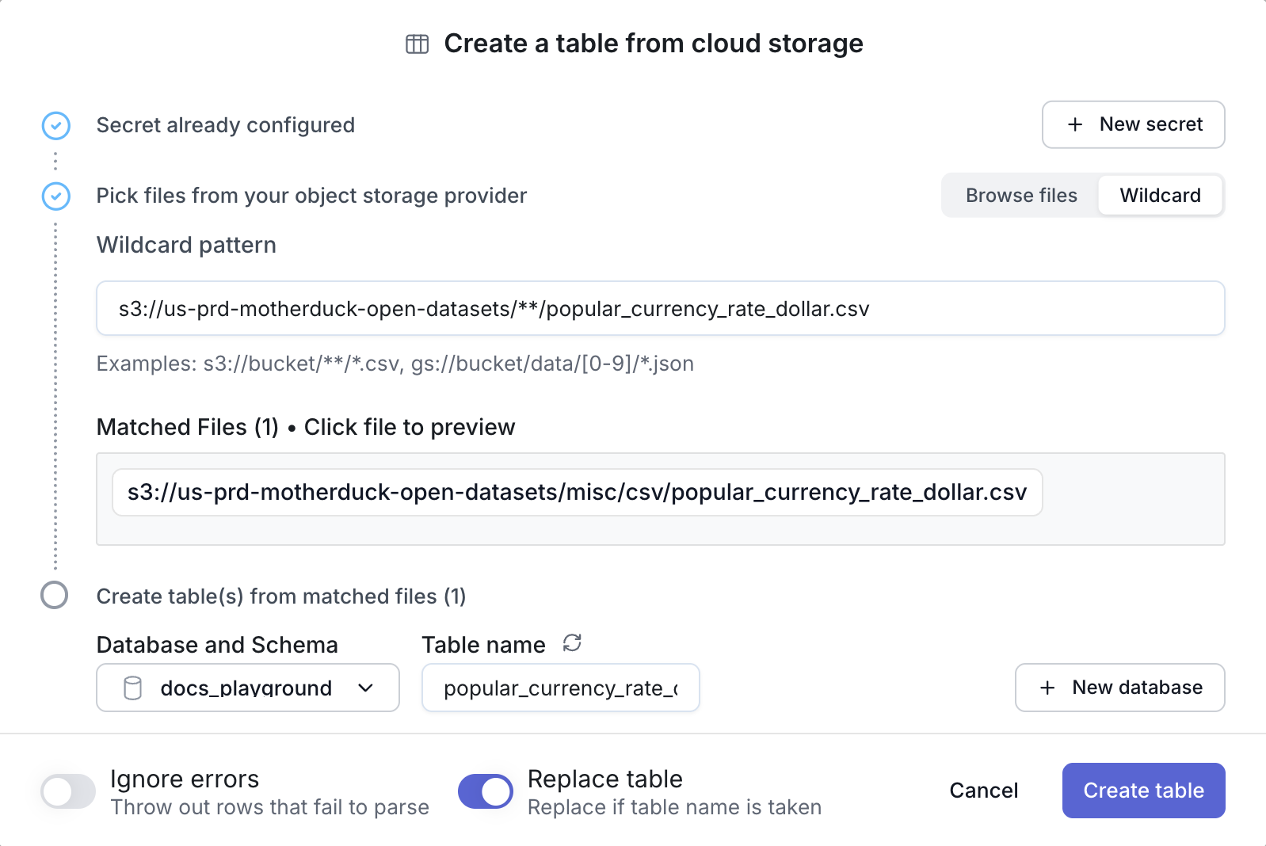
Task: Enable the Ignore errors toggle
Action: [x=68, y=791]
